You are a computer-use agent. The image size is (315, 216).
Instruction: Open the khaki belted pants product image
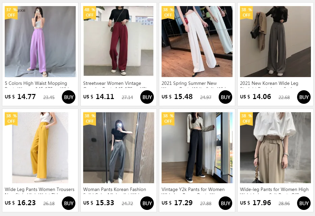[x=275, y=148]
